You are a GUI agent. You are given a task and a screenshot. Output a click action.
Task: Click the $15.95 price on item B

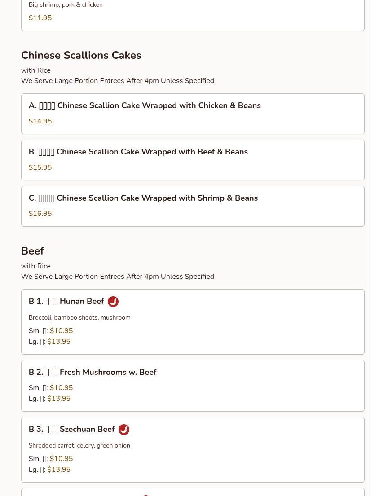click(40, 167)
